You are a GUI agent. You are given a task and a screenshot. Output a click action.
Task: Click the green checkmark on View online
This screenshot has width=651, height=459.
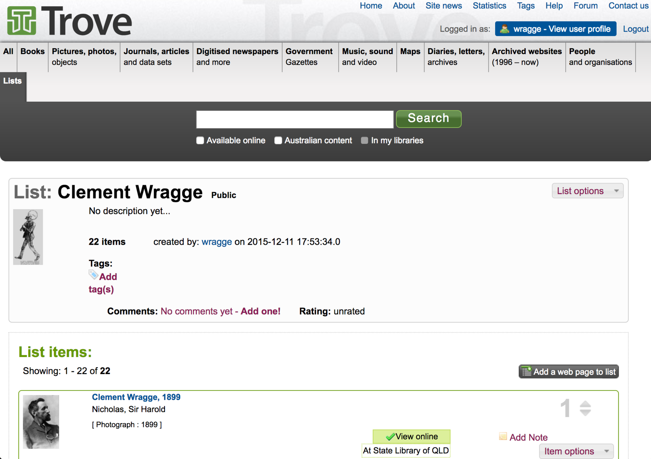point(390,437)
